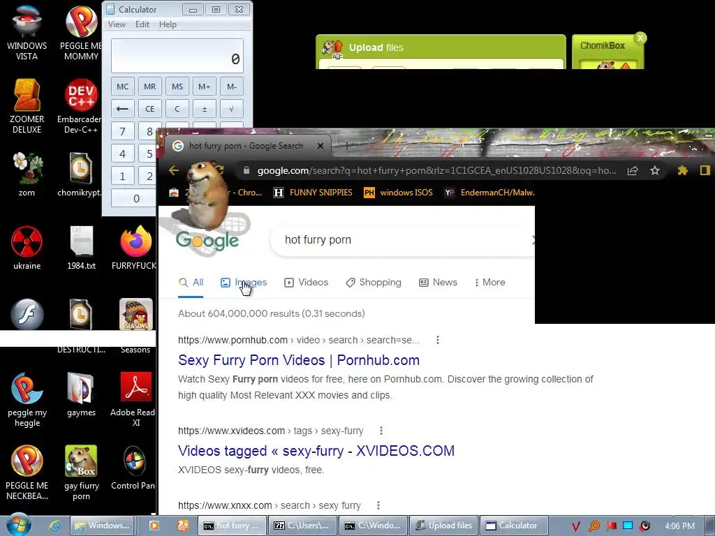Open the PEGGLE ME MOMMY desktop icon
Image resolution: width=715 pixels, height=536 pixels.
point(81,32)
